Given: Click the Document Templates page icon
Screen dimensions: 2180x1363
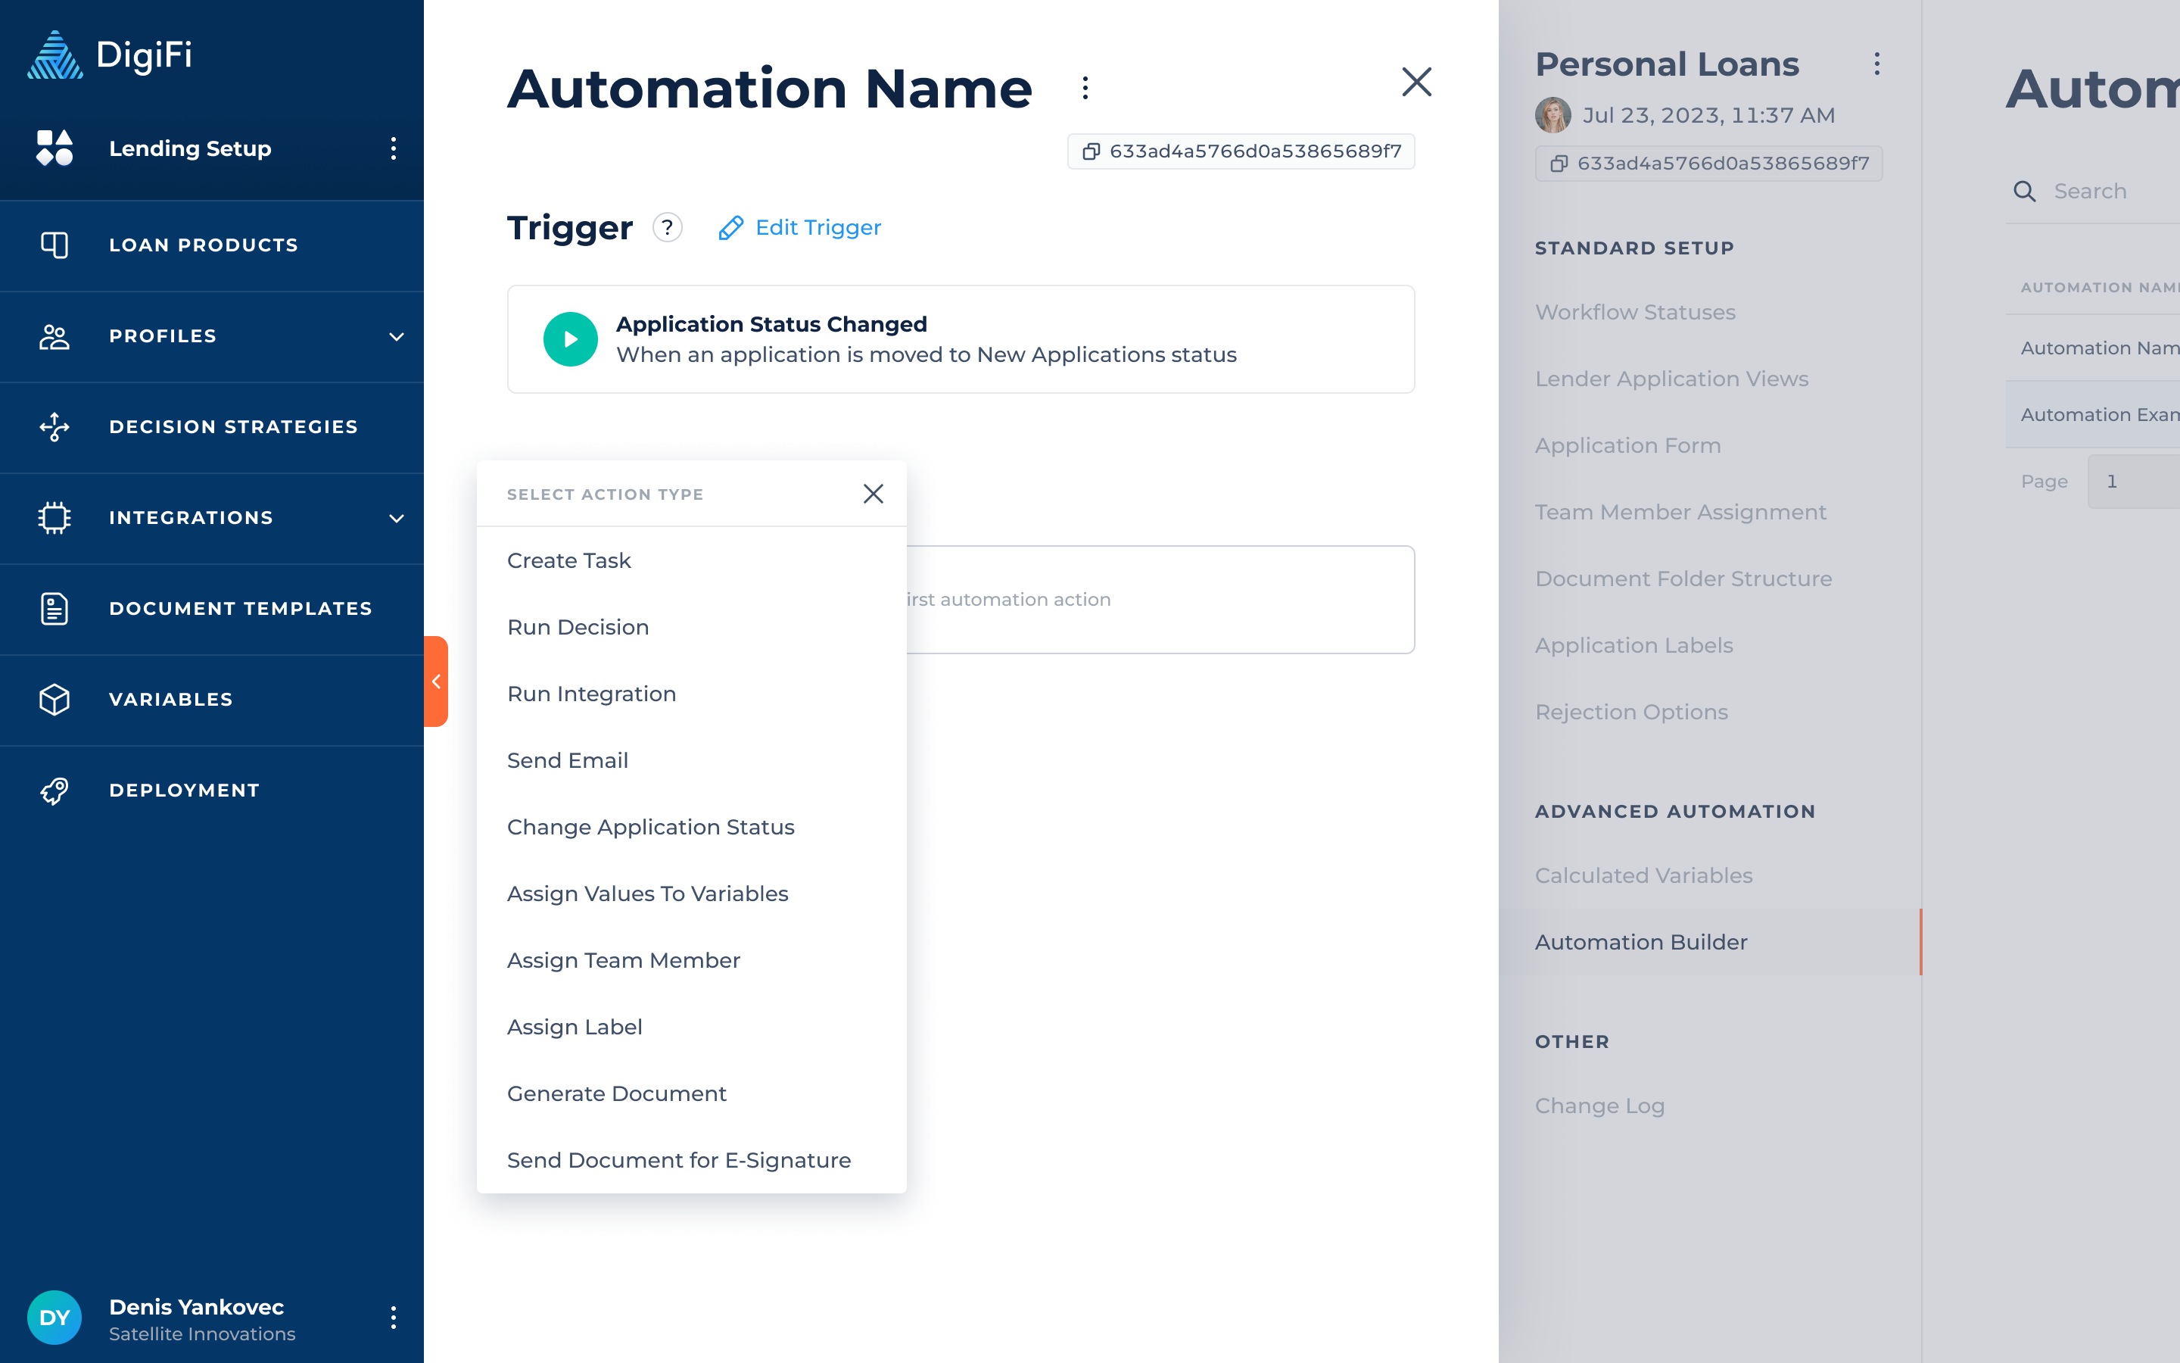Looking at the screenshot, I should pos(54,609).
